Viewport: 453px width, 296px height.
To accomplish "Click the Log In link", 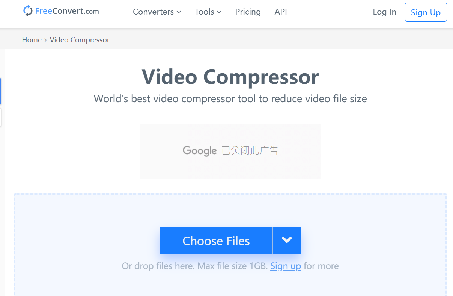I will 384,12.
